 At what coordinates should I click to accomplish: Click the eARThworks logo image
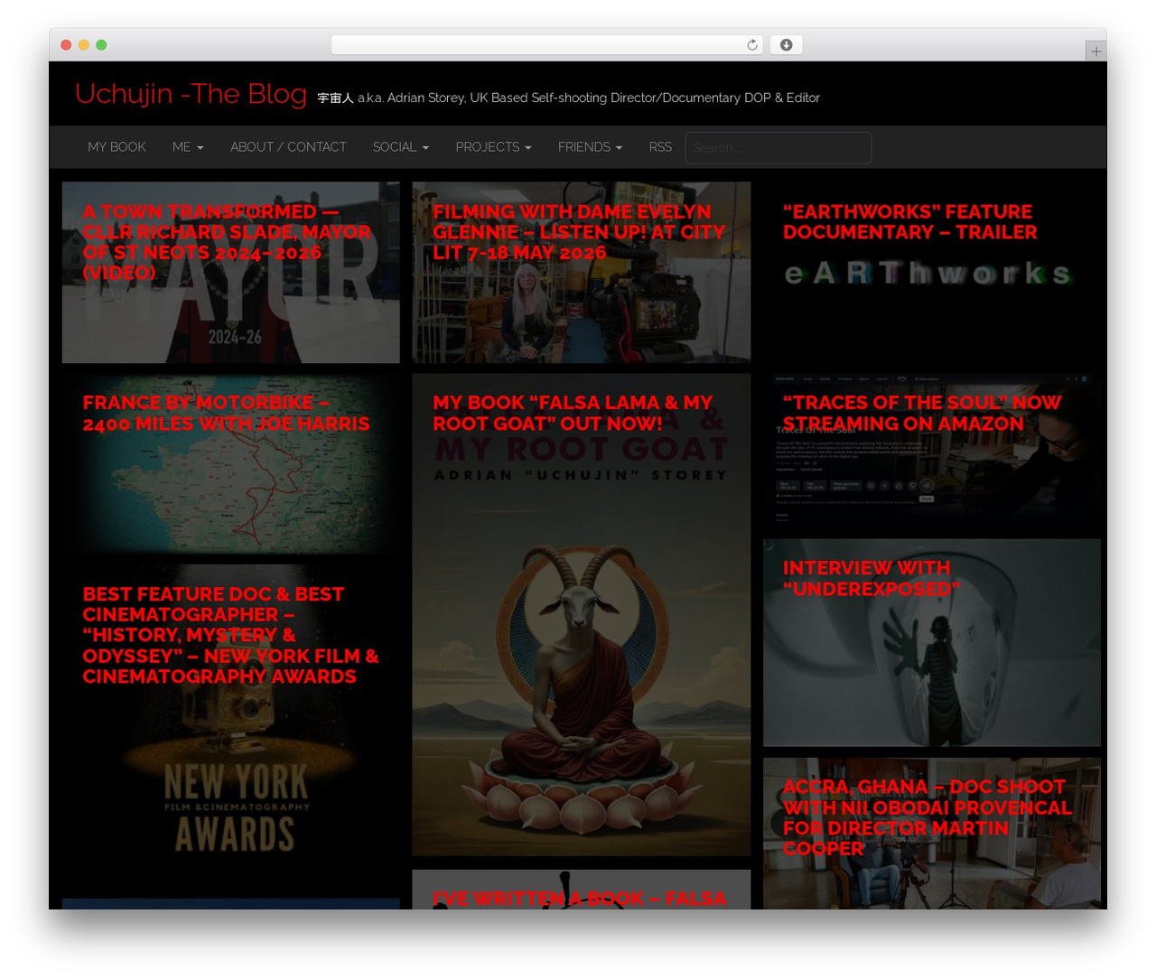[928, 273]
